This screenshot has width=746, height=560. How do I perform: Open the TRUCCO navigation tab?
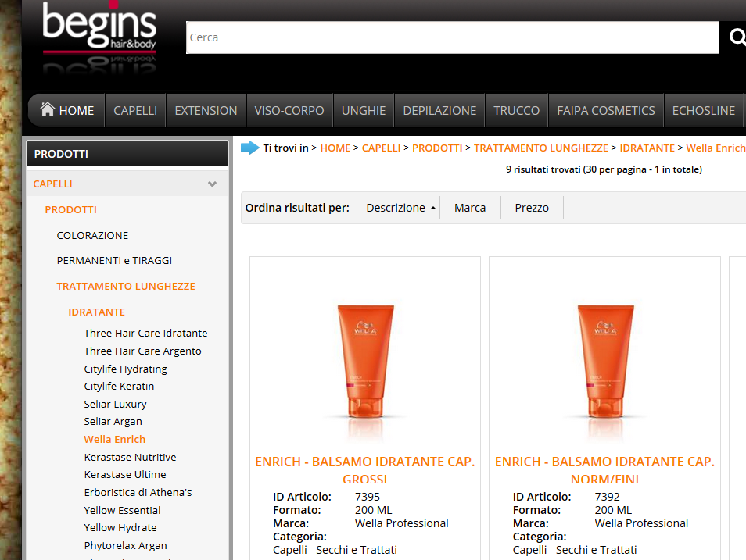516,110
